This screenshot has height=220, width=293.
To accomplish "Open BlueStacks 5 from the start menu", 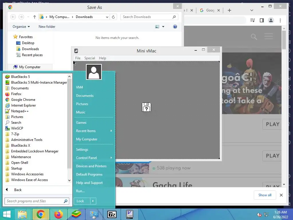I will (x=20, y=77).
